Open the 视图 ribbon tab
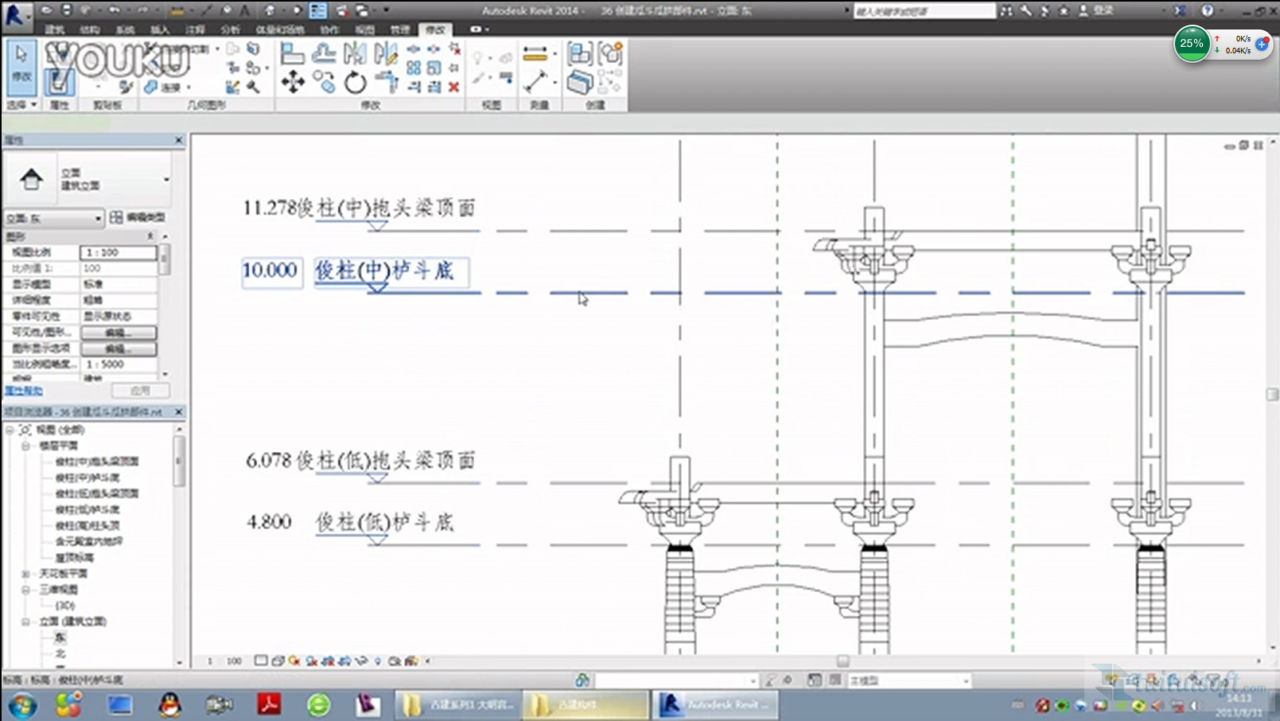Image resolution: width=1280 pixels, height=721 pixels. tap(364, 29)
